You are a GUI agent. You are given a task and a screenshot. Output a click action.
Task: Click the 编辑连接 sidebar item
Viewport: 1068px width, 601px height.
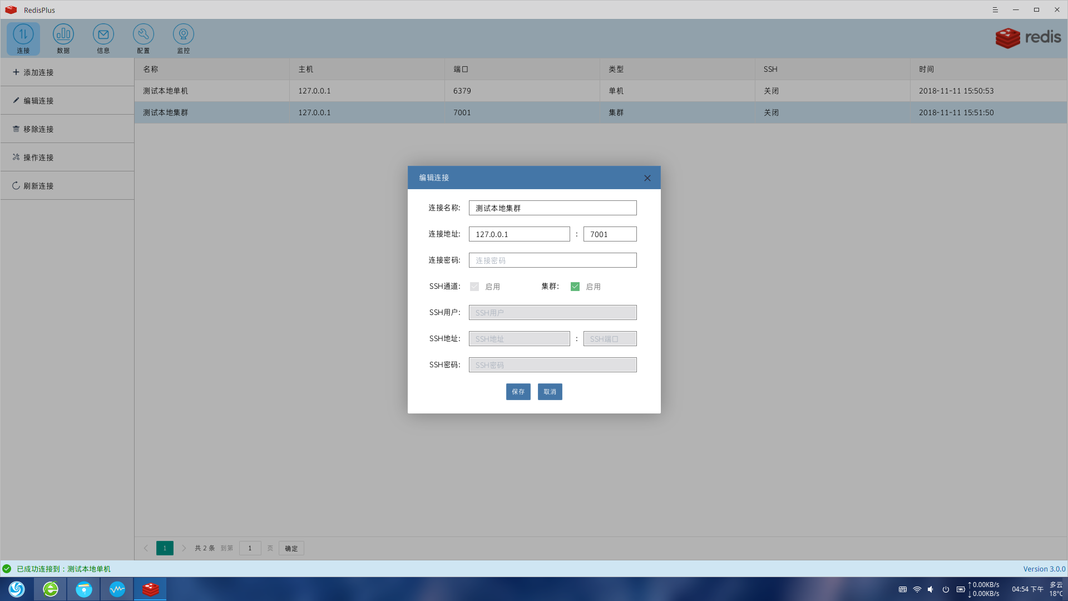(67, 100)
